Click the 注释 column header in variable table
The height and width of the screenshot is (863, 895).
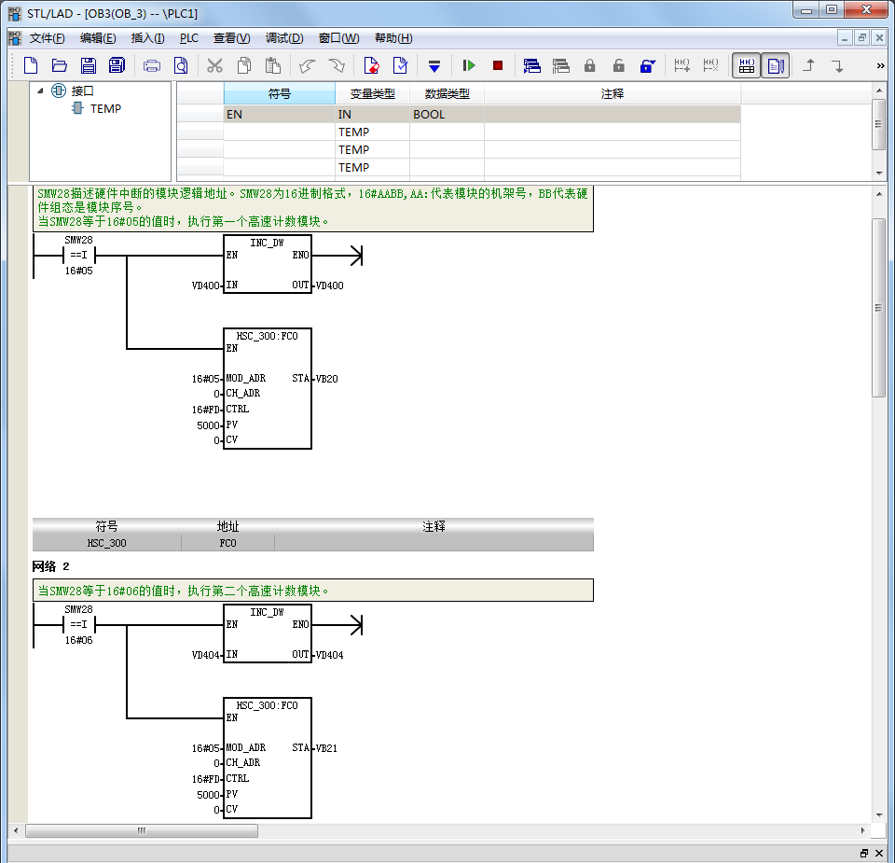click(x=612, y=93)
